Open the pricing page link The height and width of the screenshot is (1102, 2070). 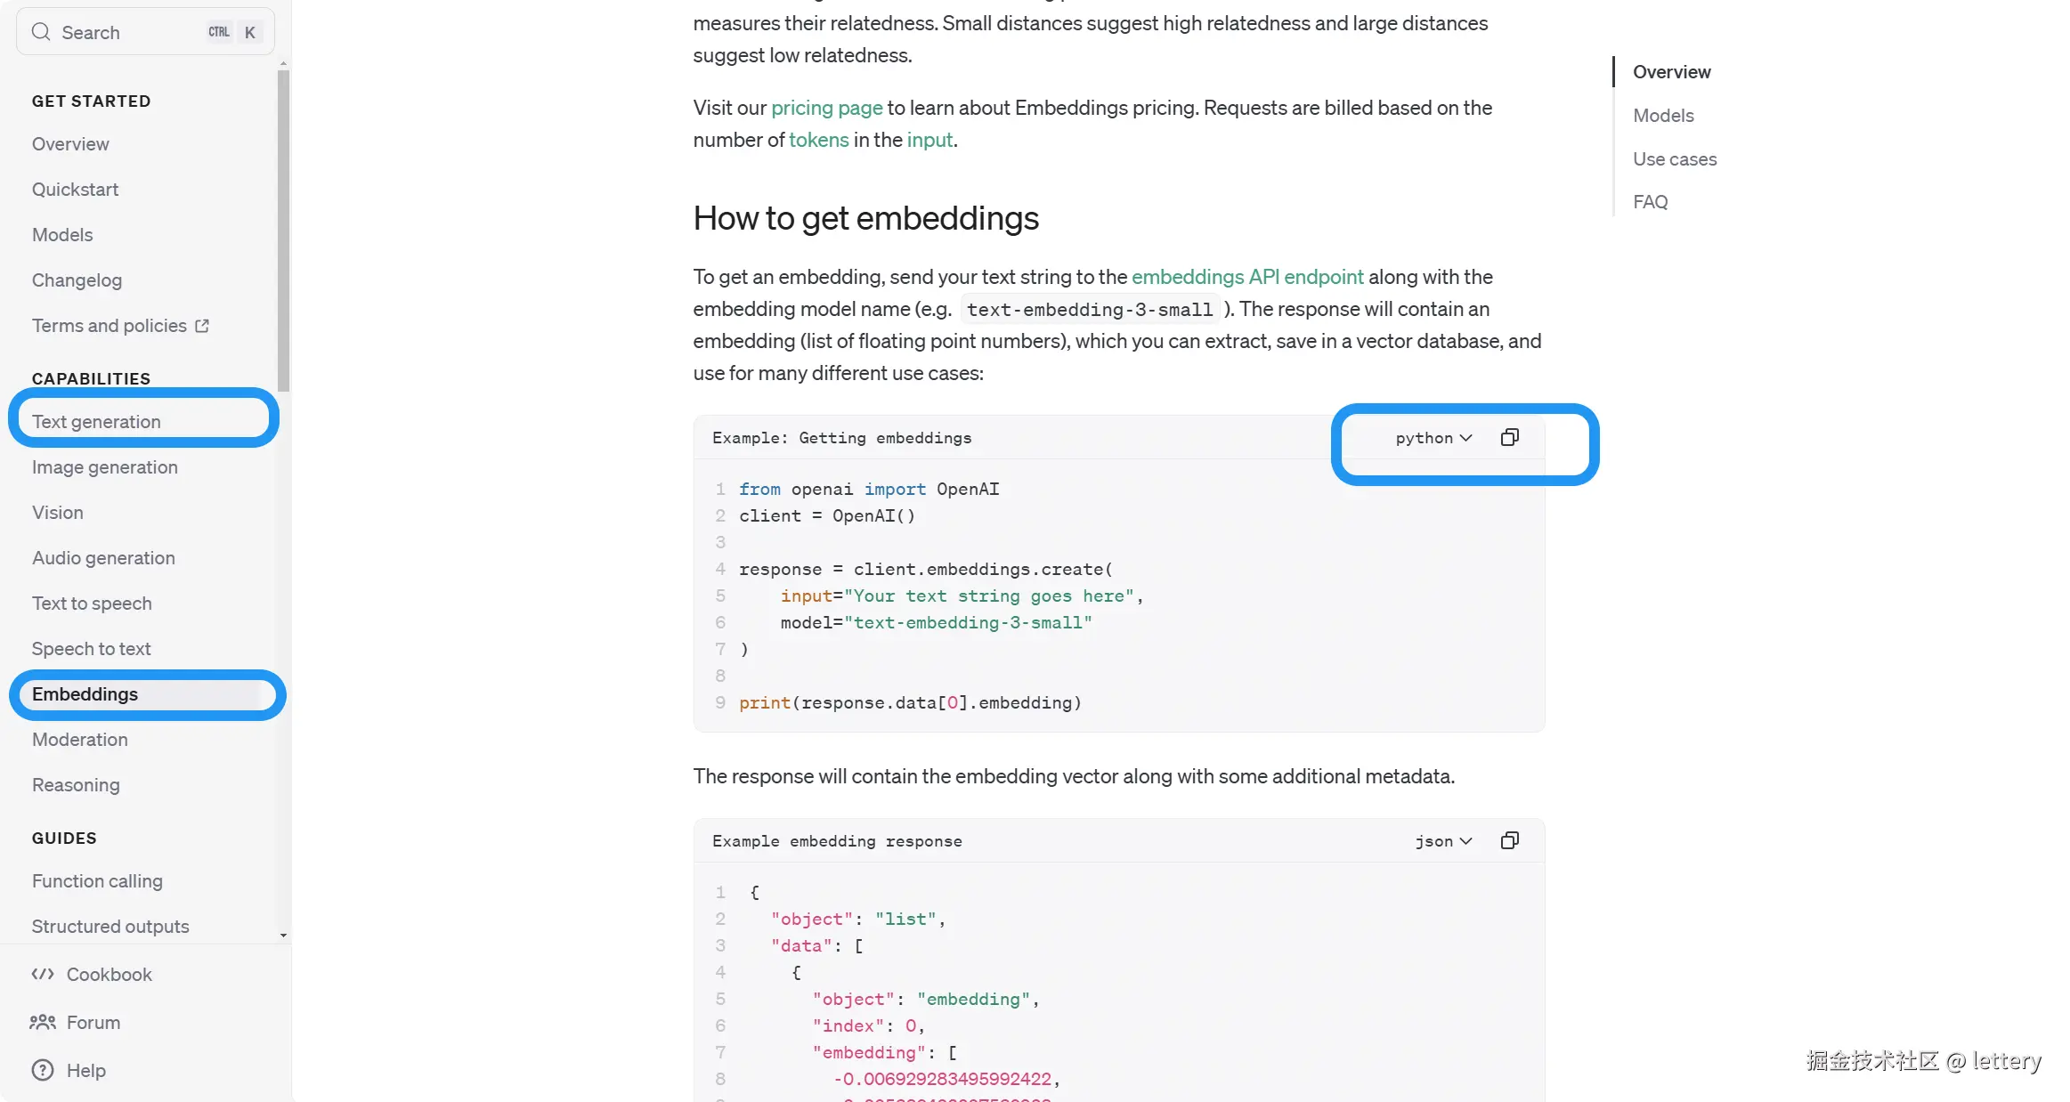tap(826, 108)
